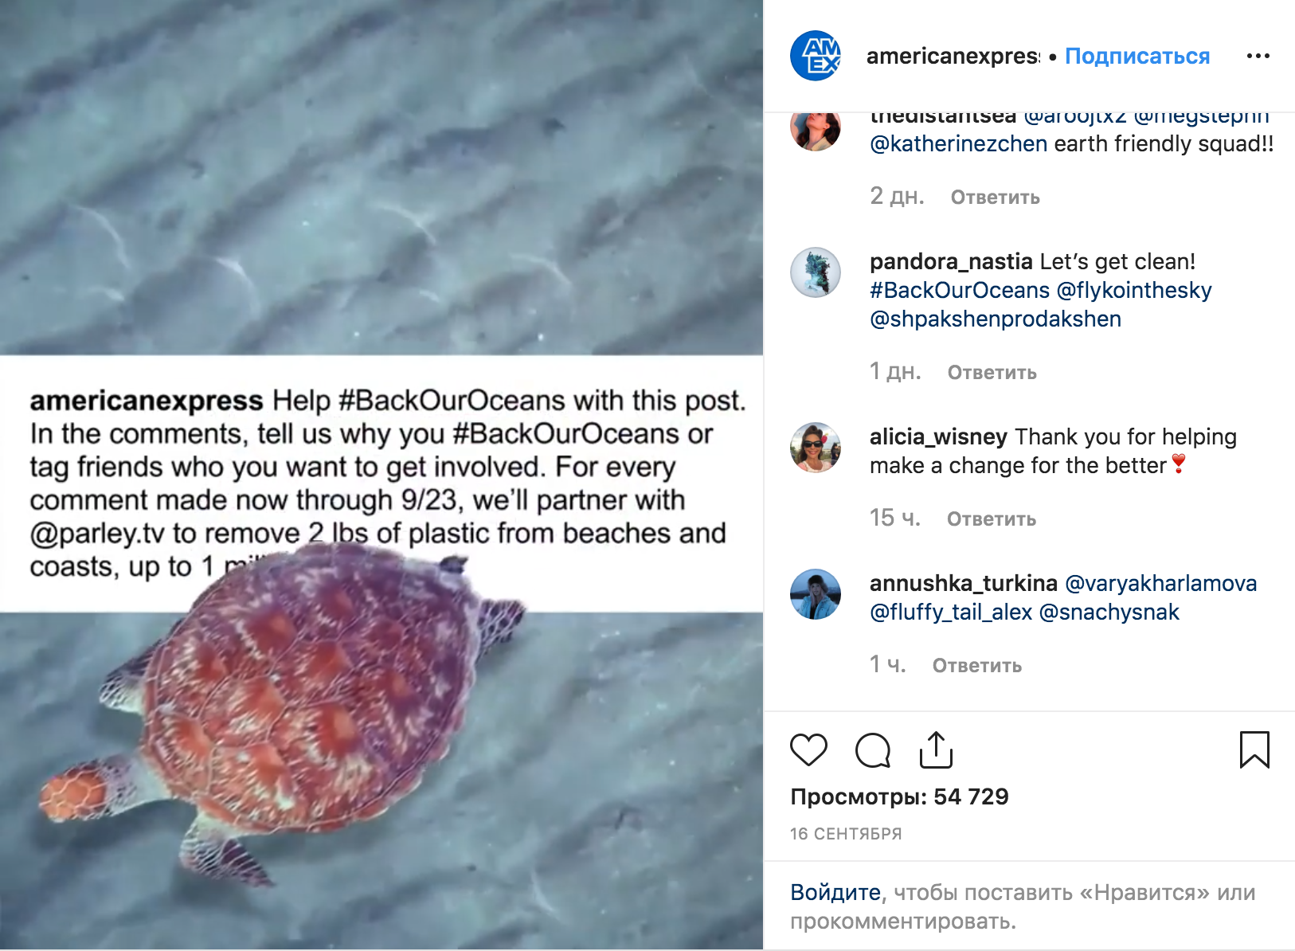The height and width of the screenshot is (951, 1295).
Task: Click pandora_nastia profile avatar
Action: pos(815,272)
